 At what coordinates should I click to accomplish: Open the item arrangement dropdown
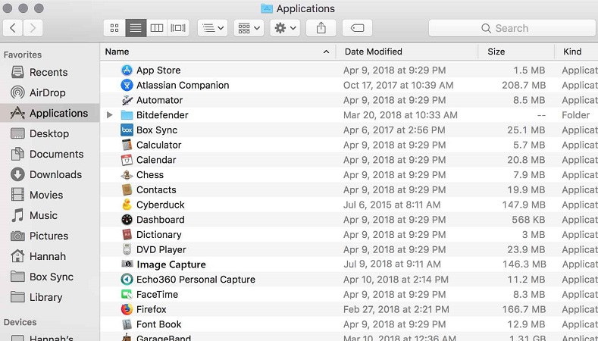pos(212,28)
